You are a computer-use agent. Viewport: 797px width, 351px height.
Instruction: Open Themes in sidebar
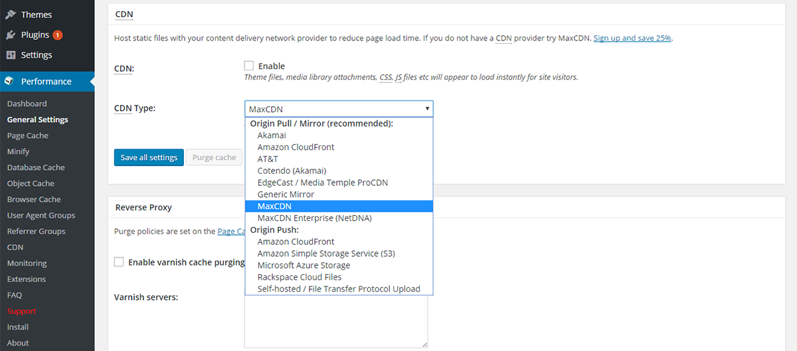tap(37, 15)
